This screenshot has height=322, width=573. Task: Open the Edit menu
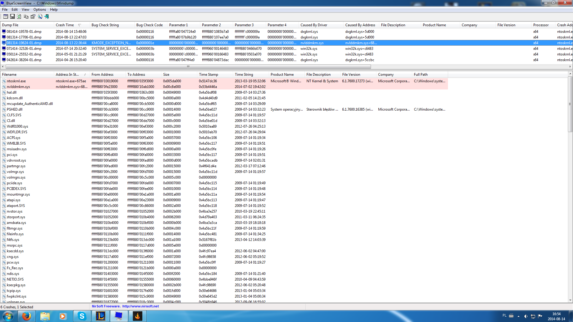15,10
